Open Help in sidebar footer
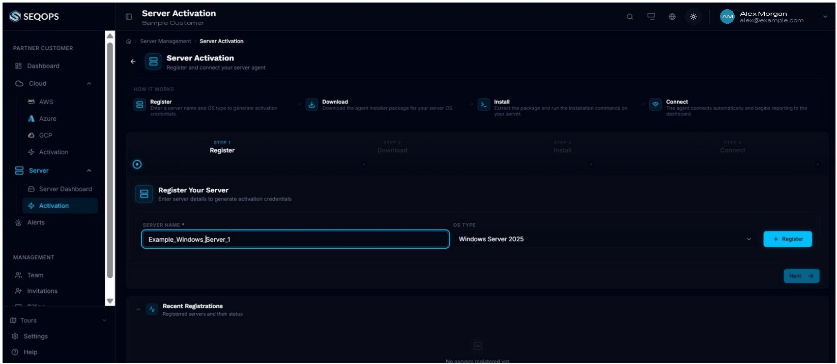Viewport: 837px width, 364px height. click(x=31, y=352)
